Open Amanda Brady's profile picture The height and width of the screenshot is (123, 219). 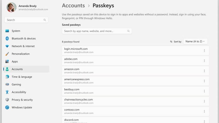pos(11,7)
